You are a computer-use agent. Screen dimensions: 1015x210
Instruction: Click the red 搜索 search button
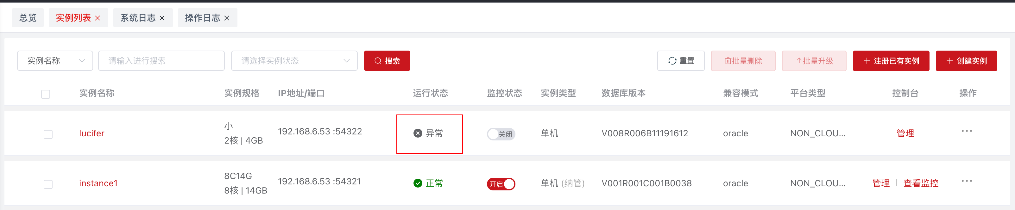point(387,61)
